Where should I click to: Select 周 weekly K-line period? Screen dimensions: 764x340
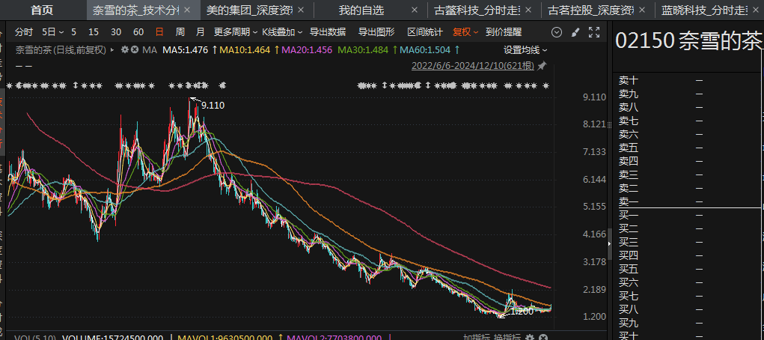coord(180,32)
